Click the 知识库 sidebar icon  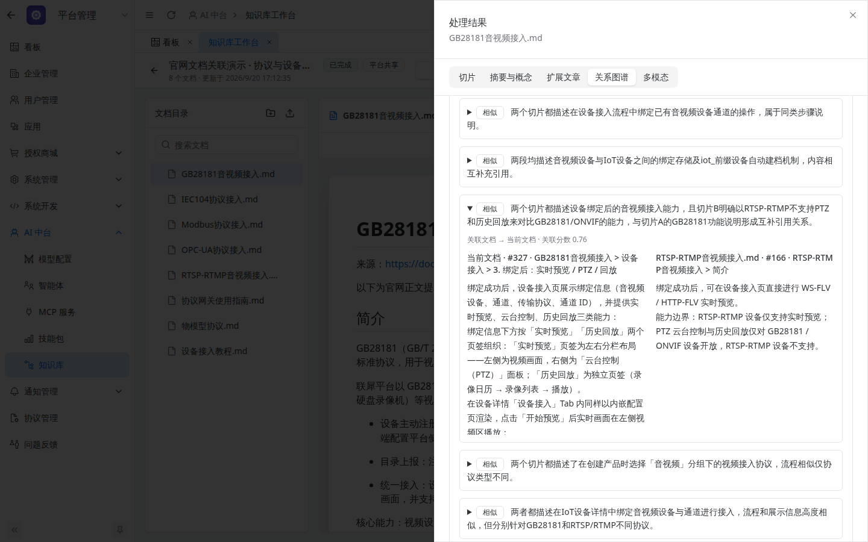tap(29, 365)
